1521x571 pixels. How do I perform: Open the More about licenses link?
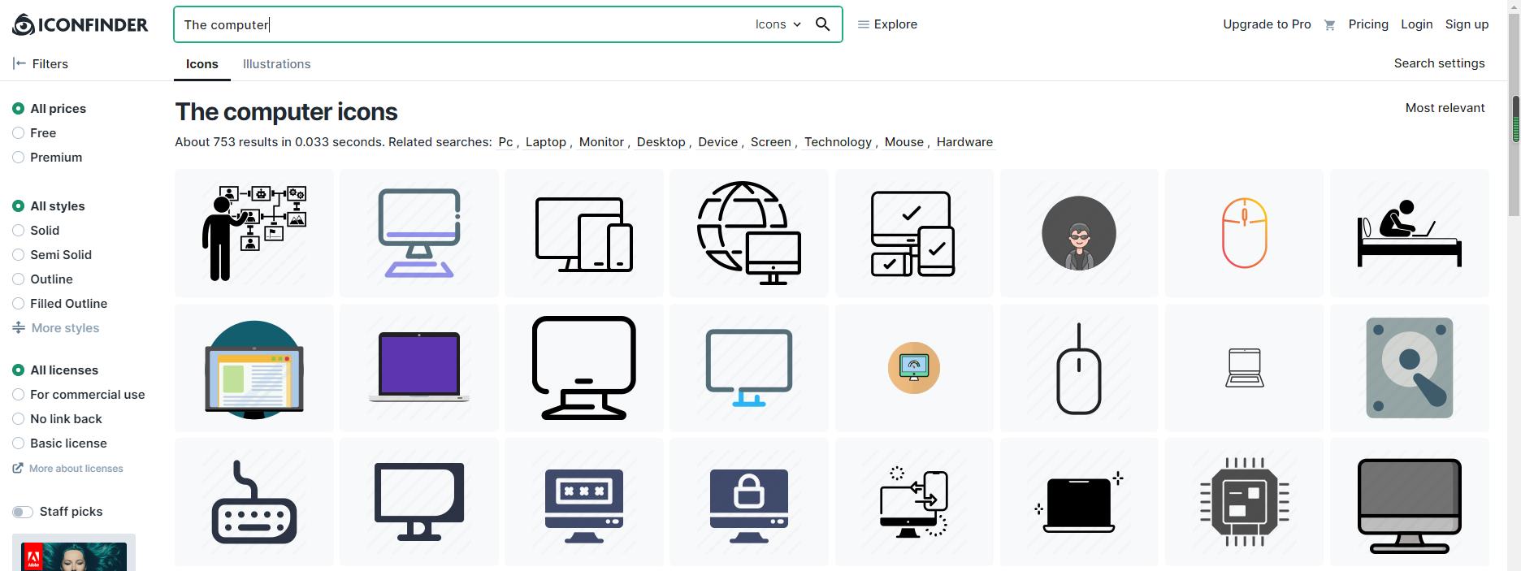pos(68,469)
